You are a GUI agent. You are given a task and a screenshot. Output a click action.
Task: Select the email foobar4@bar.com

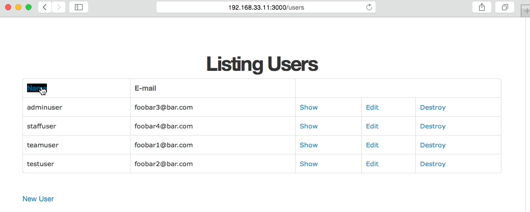[164, 126]
